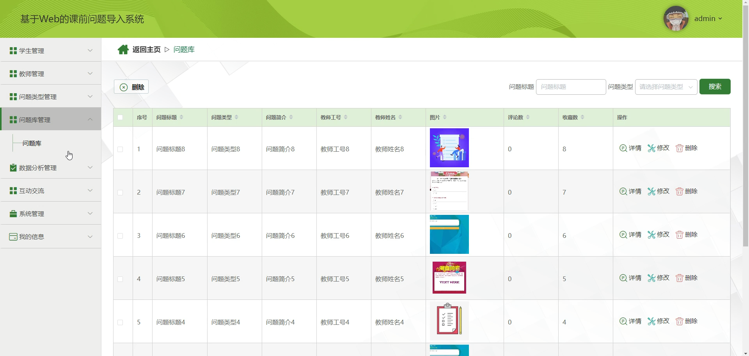Check the box for row 问题标题6
The image size is (749, 356).
tap(120, 236)
